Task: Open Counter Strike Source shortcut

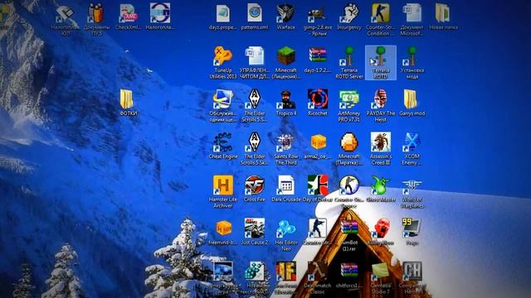Action: (348, 192)
